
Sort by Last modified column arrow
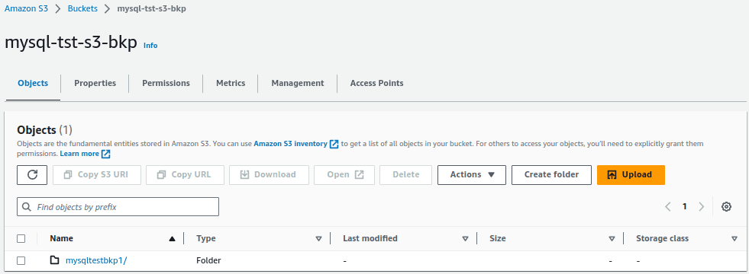pyautogui.click(x=465, y=239)
